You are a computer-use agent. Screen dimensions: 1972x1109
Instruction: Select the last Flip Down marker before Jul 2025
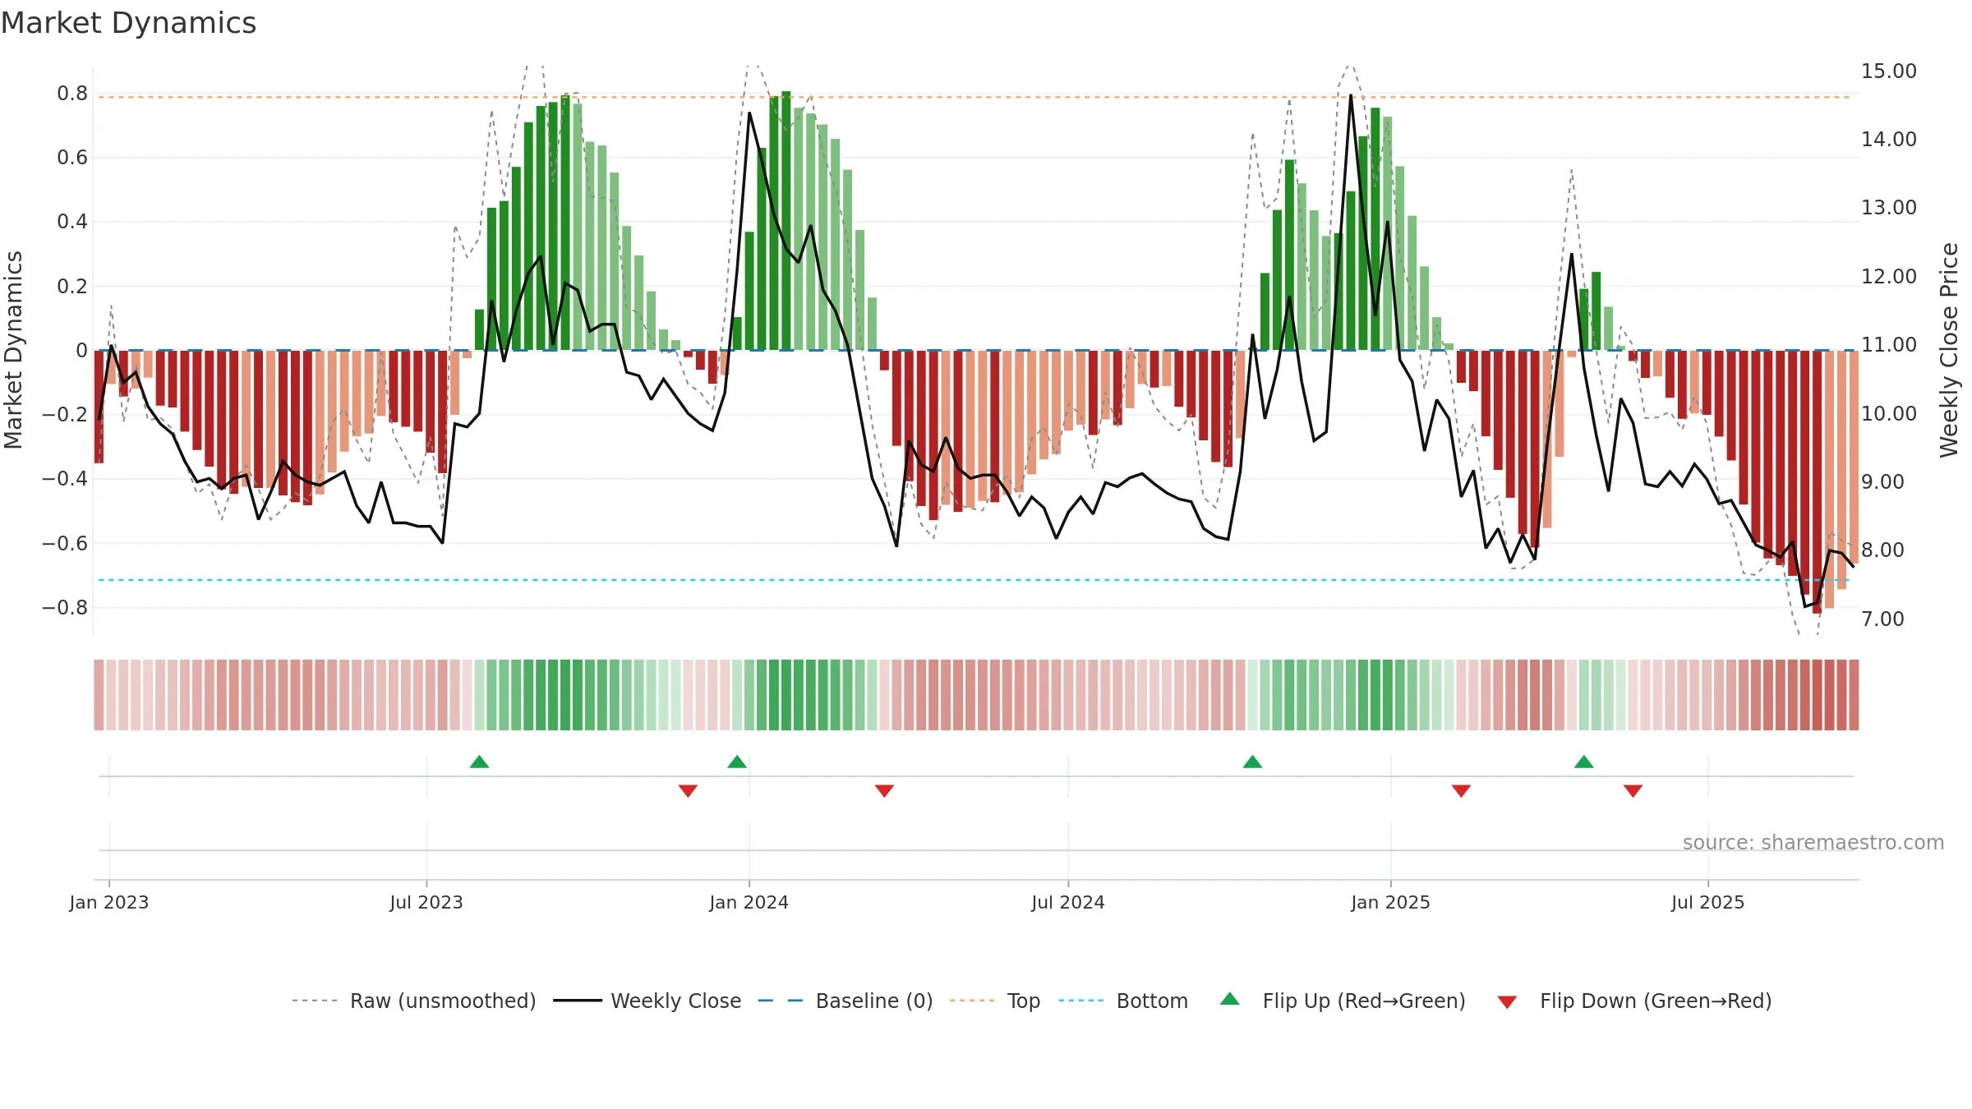[x=1633, y=790]
